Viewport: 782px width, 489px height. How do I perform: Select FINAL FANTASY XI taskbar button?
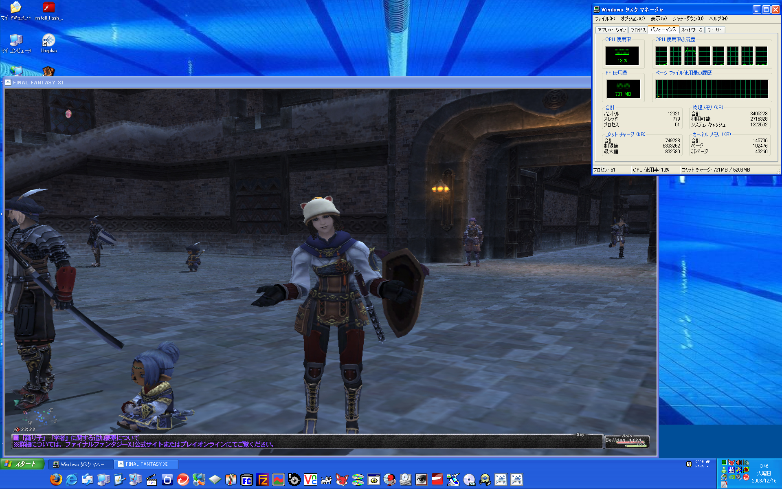(146, 464)
